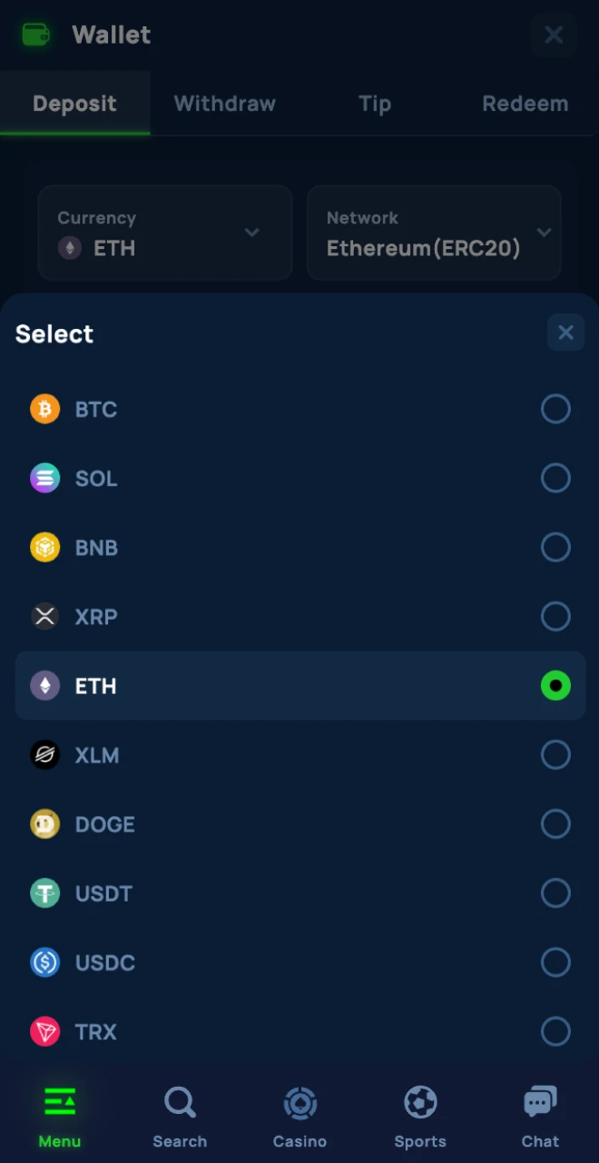This screenshot has height=1163, width=599.
Task: Click the Dogecoin coin icon
Action: pos(45,824)
